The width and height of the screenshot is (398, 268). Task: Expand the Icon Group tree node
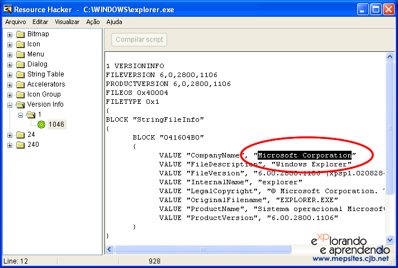(10, 95)
